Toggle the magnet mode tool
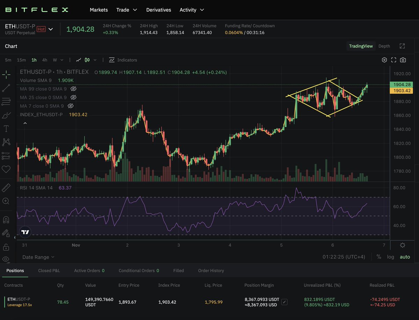The width and height of the screenshot is (419, 320). coord(6,220)
